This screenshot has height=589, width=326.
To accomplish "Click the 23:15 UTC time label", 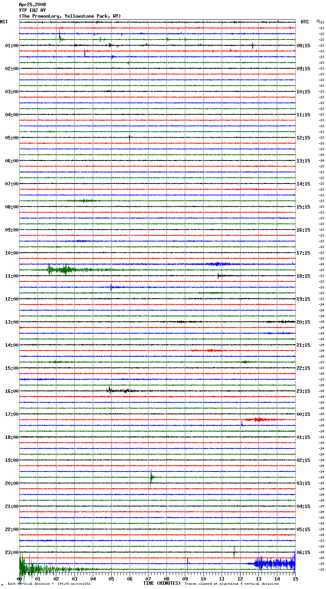I will (303, 391).
